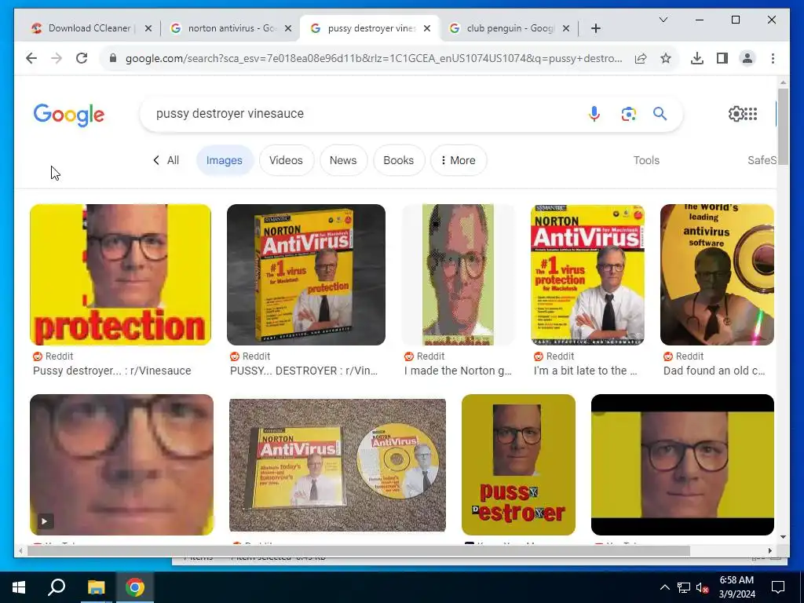
Task: Go back using the browser back arrow
Action: coord(31,58)
